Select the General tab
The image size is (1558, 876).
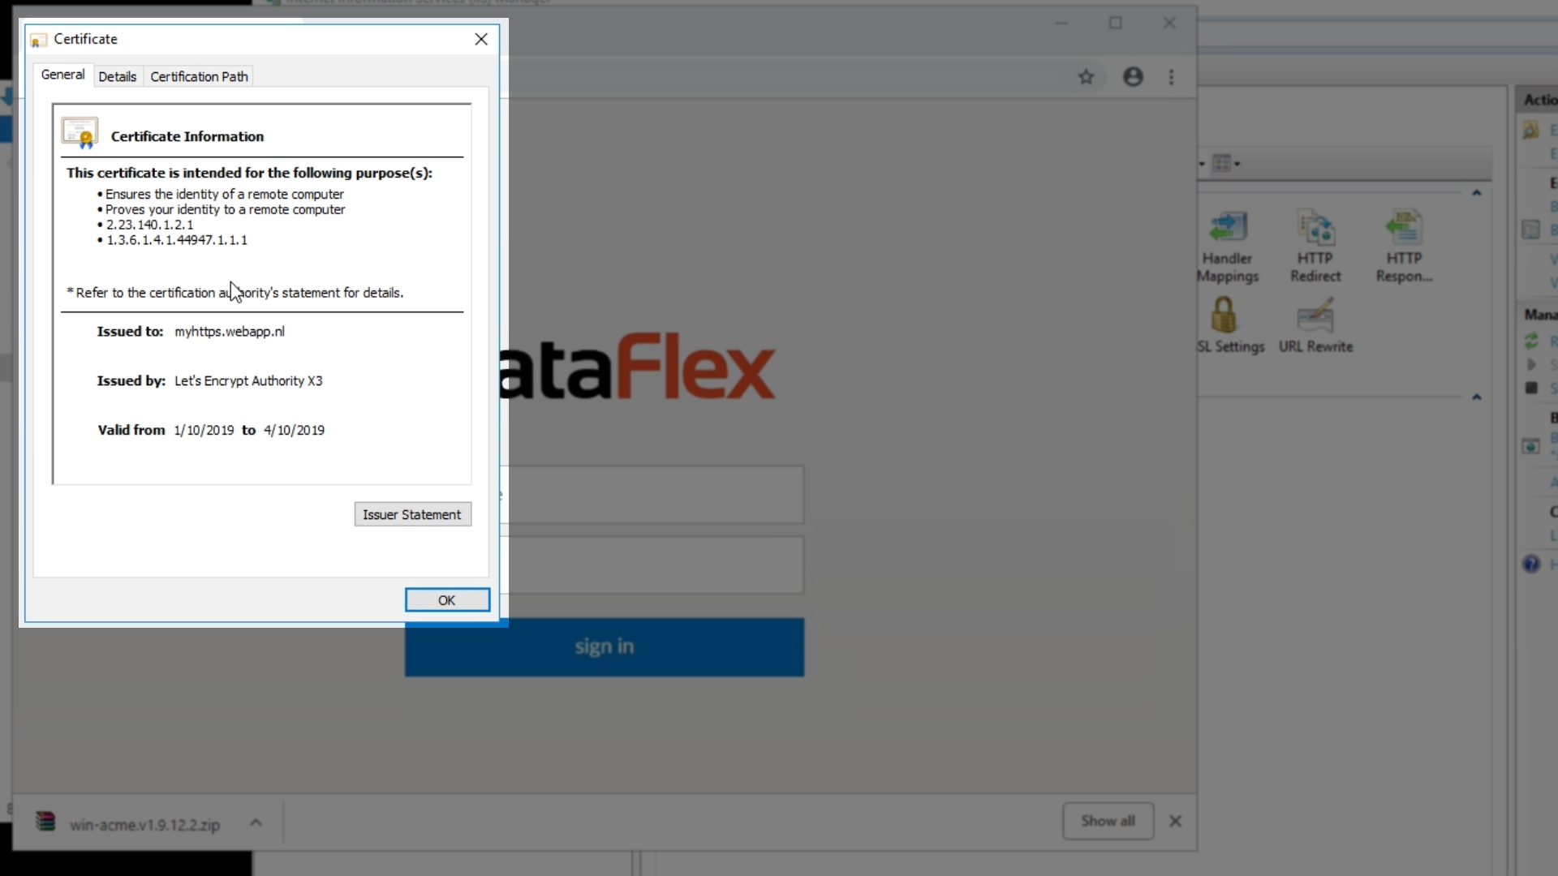(62, 75)
